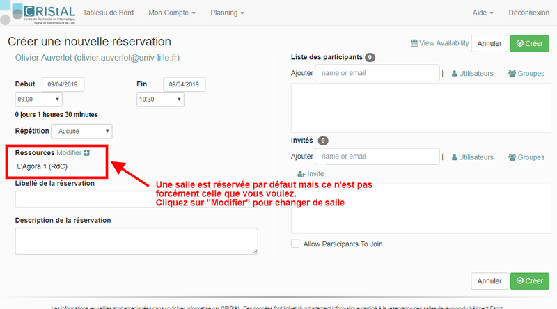
Task: Click Groupes in the Invités section
Action: [x=526, y=157]
